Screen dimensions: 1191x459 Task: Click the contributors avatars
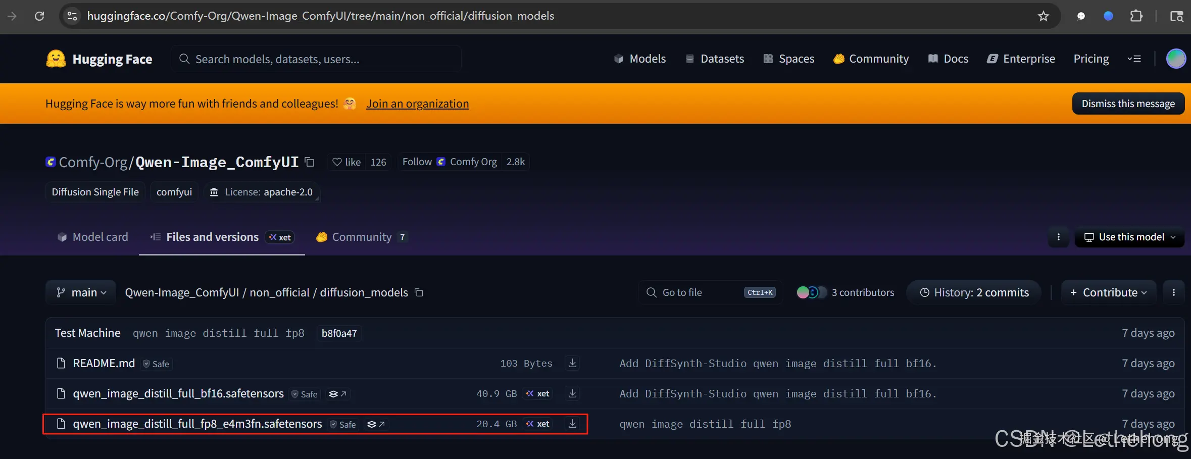(x=811, y=292)
